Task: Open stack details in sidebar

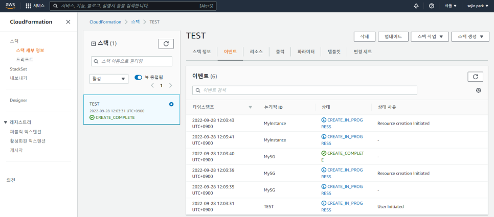Action: click(30, 51)
